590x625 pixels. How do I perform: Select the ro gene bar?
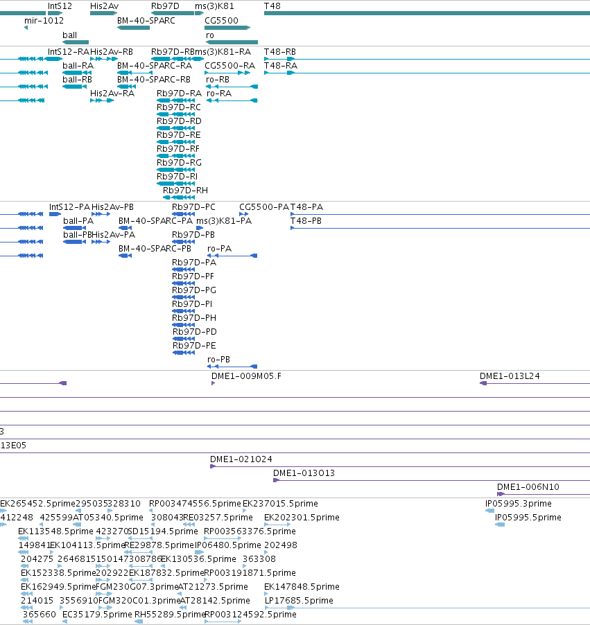pyautogui.click(x=232, y=42)
